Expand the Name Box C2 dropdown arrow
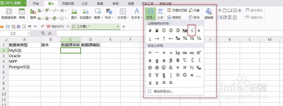The width and height of the screenshot is (283, 106). tap(29, 34)
